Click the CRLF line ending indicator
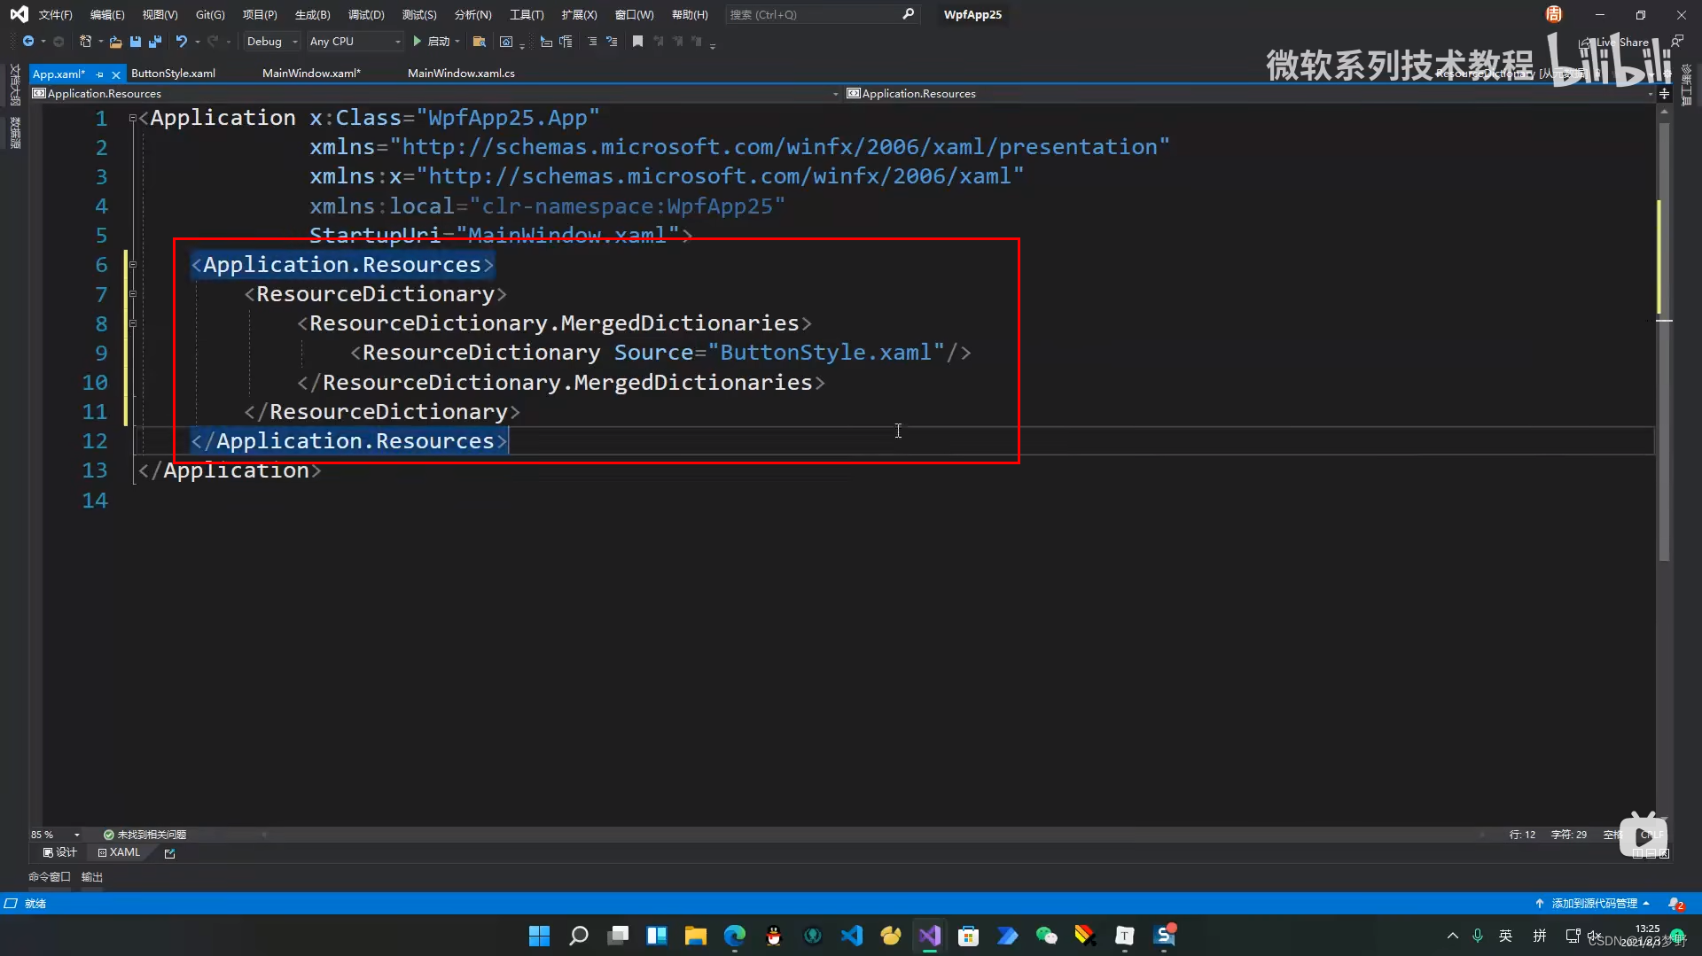The width and height of the screenshot is (1702, 956). point(1652,835)
